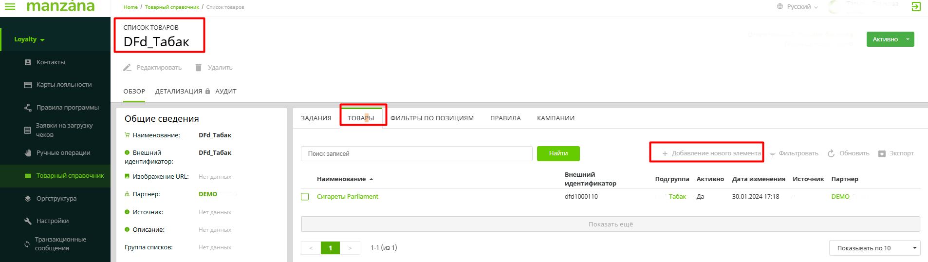Open Карты лояльности in the sidebar
Viewport: 928px width, 262px height.
(x=64, y=85)
